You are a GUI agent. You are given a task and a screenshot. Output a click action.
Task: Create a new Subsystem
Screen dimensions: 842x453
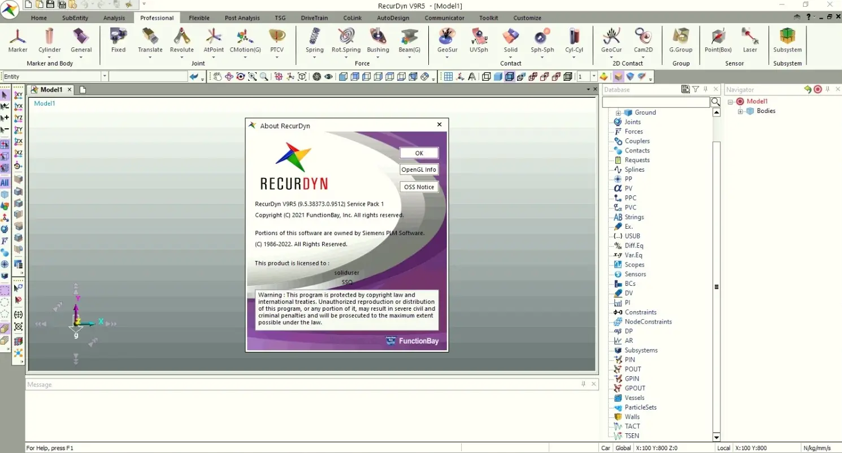pyautogui.click(x=788, y=40)
